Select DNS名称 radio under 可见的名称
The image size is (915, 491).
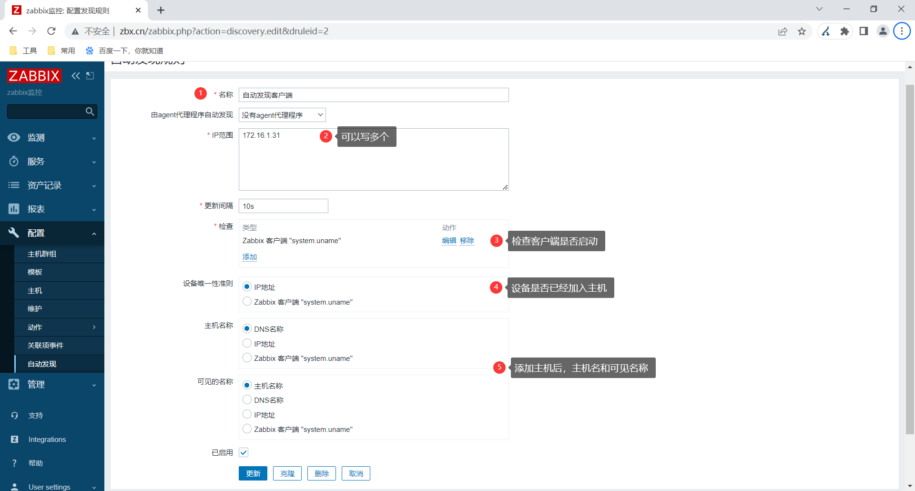[247, 399]
